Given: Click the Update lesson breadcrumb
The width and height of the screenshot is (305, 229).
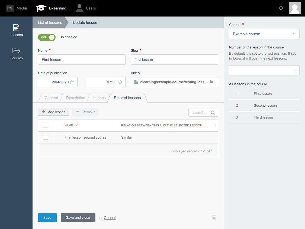Looking at the screenshot, I should point(85,22).
